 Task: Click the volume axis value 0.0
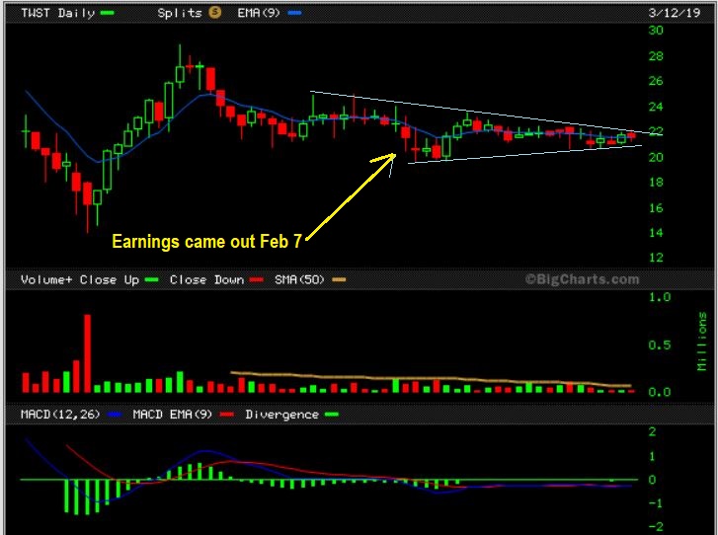(x=660, y=392)
